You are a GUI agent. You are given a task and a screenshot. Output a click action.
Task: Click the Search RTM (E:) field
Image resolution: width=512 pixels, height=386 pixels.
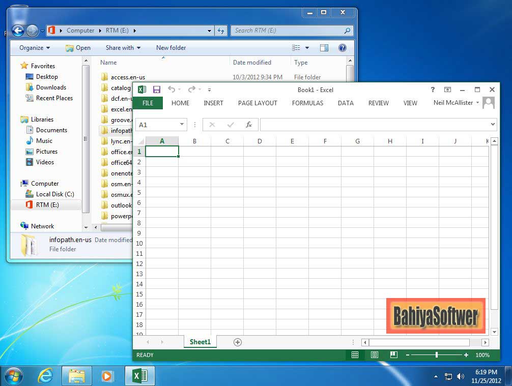(x=292, y=31)
